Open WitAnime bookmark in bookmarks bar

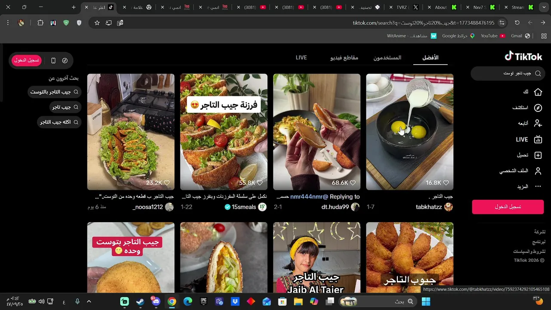pyautogui.click(x=412, y=36)
